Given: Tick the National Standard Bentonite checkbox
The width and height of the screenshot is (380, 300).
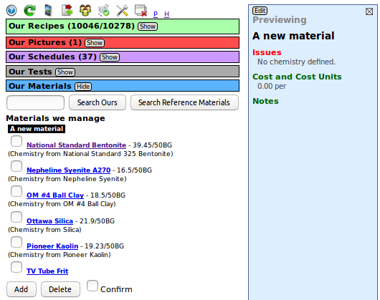Looking at the screenshot, I should pos(16,141).
